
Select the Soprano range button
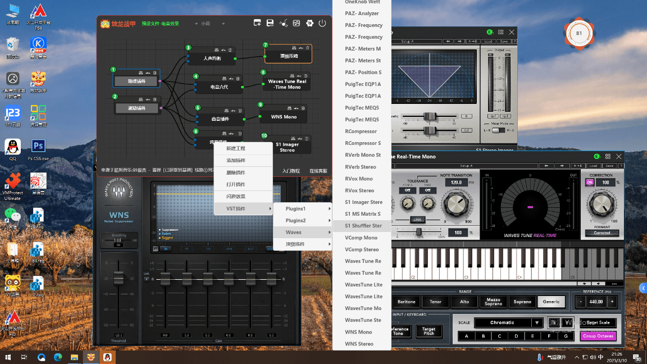(x=522, y=302)
